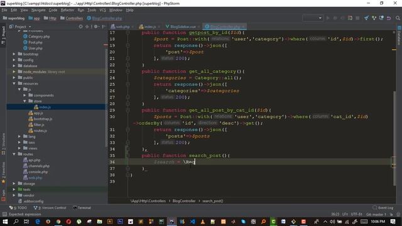Toggle fold marker at line 17
Image resolution: width=402 pixels, height=226 pixels.
[x=128, y=33]
